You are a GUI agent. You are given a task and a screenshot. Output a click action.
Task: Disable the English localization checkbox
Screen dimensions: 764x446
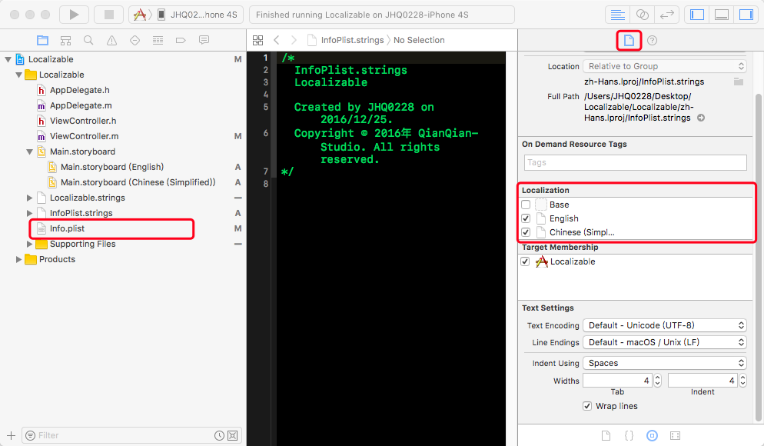[526, 218]
